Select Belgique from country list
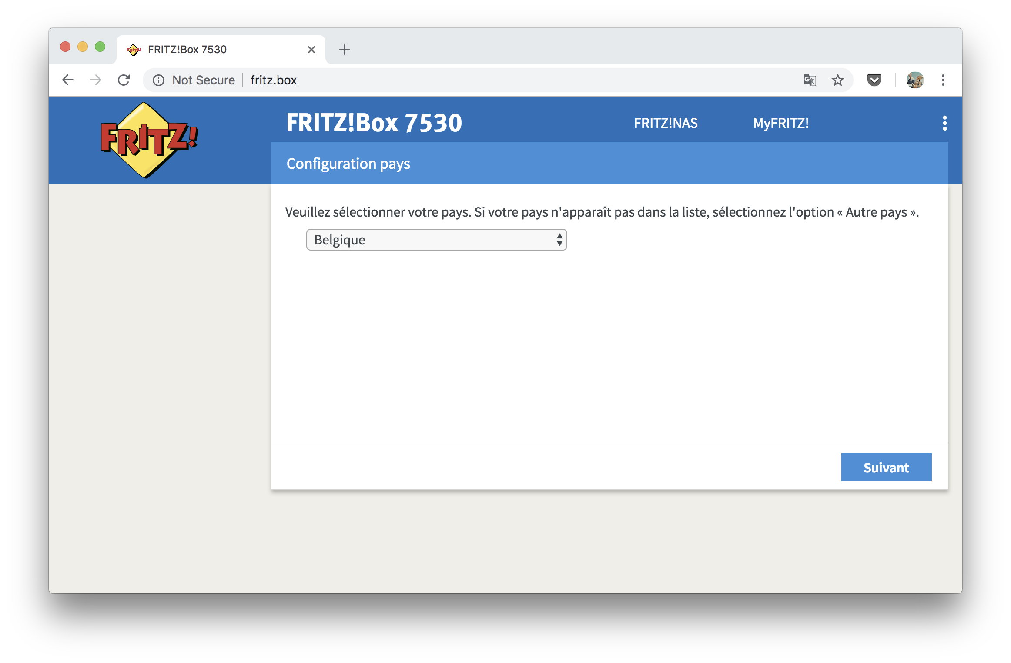1011x663 pixels. [437, 240]
